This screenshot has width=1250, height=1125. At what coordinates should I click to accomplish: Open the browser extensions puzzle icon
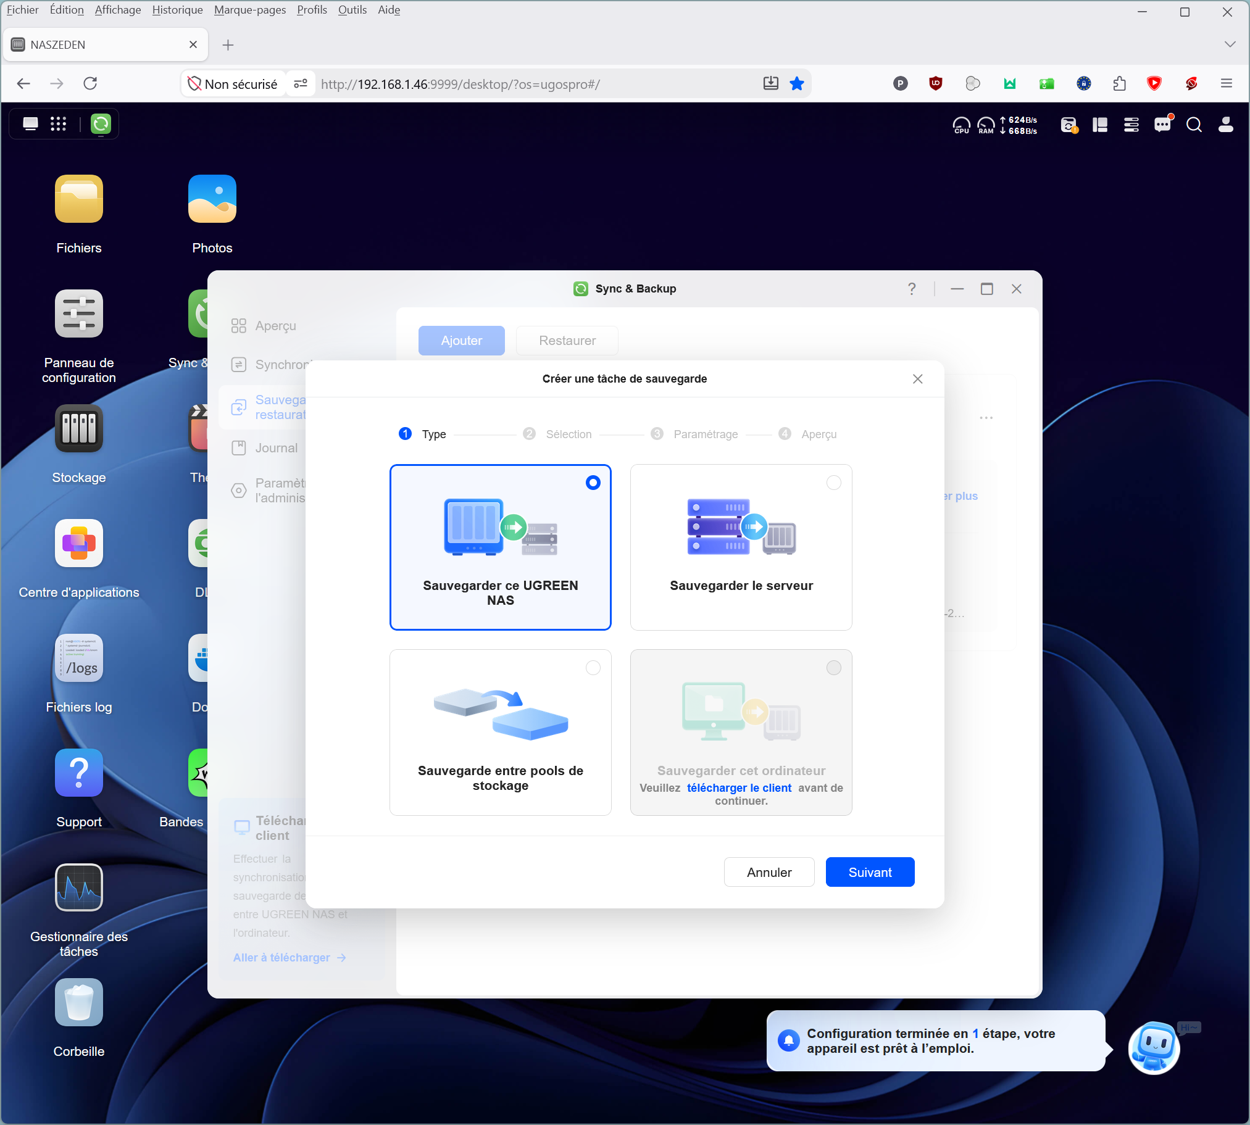click(1120, 83)
